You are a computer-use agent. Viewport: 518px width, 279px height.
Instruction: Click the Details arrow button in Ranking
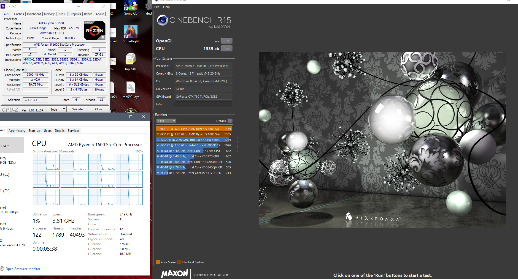[x=230, y=121]
